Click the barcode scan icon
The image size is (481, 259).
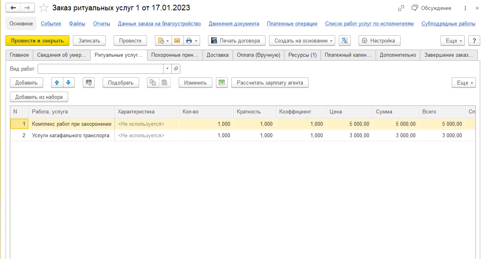click(89, 82)
